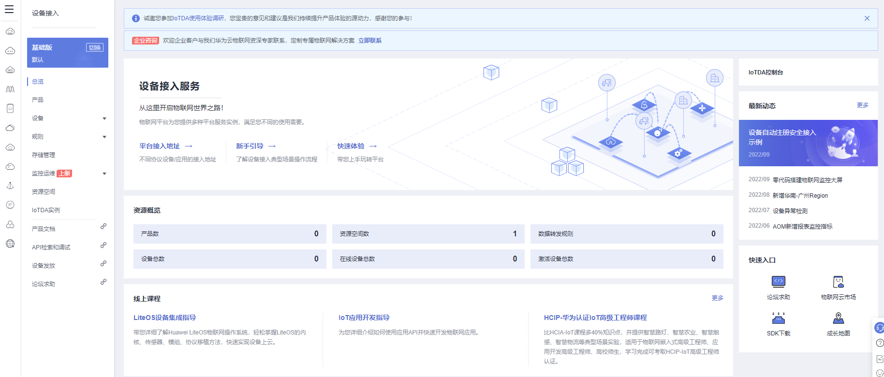The height and width of the screenshot is (377, 884).
Task: Open 论坛求助 code-monitor icon in quick entry
Action: (x=779, y=281)
